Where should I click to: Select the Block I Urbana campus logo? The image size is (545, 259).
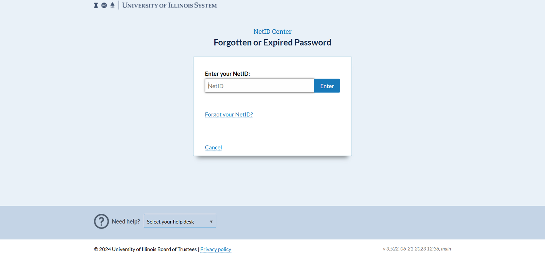coord(96,5)
